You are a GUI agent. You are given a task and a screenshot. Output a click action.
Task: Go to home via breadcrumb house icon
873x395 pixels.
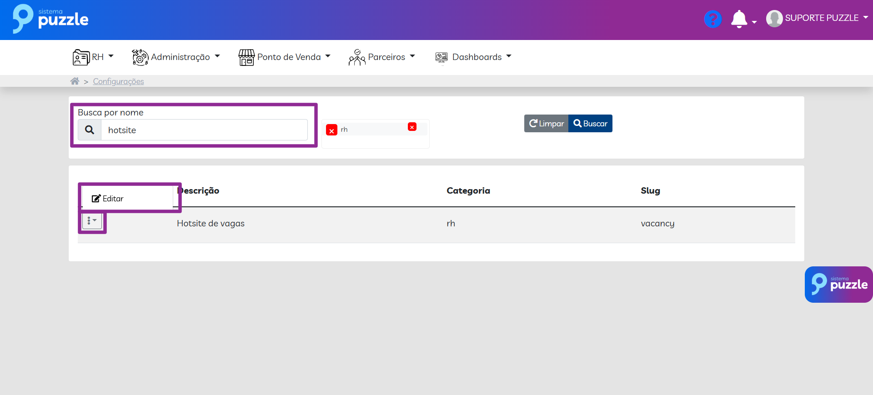(75, 81)
